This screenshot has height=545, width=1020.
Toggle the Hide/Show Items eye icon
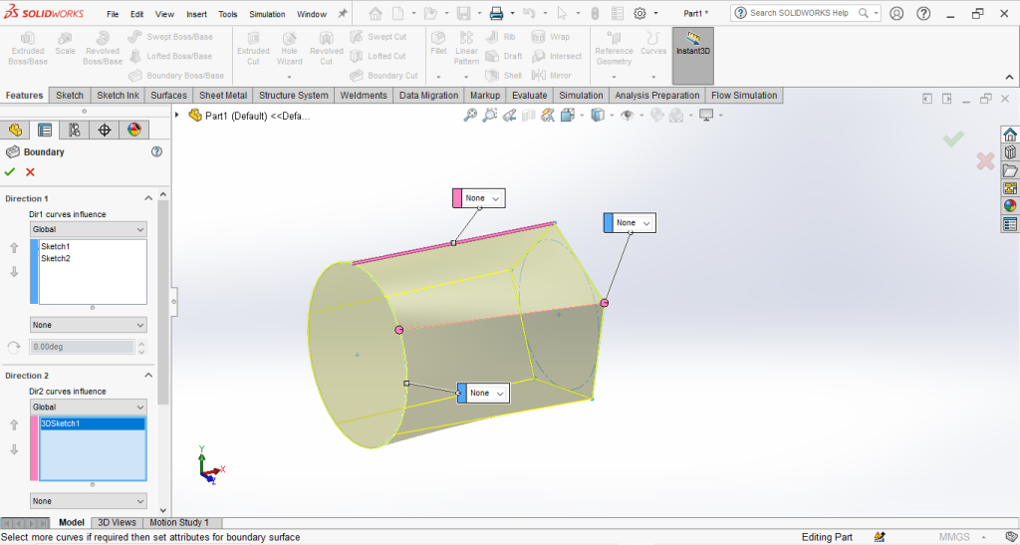coord(628,116)
